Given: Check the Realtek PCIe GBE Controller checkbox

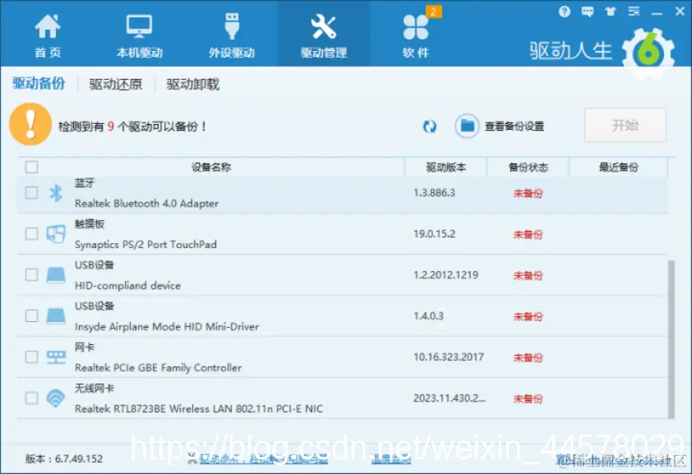Looking at the screenshot, I should pos(31,357).
